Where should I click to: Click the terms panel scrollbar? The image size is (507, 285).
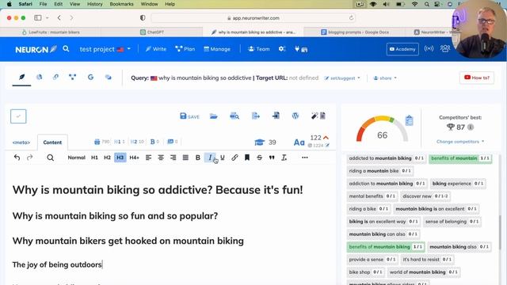pyautogui.click(x=500, y=232)
